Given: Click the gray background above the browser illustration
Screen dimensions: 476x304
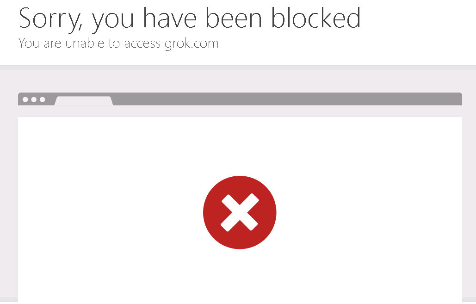Looking at the screenshot, I should (240, 81).
